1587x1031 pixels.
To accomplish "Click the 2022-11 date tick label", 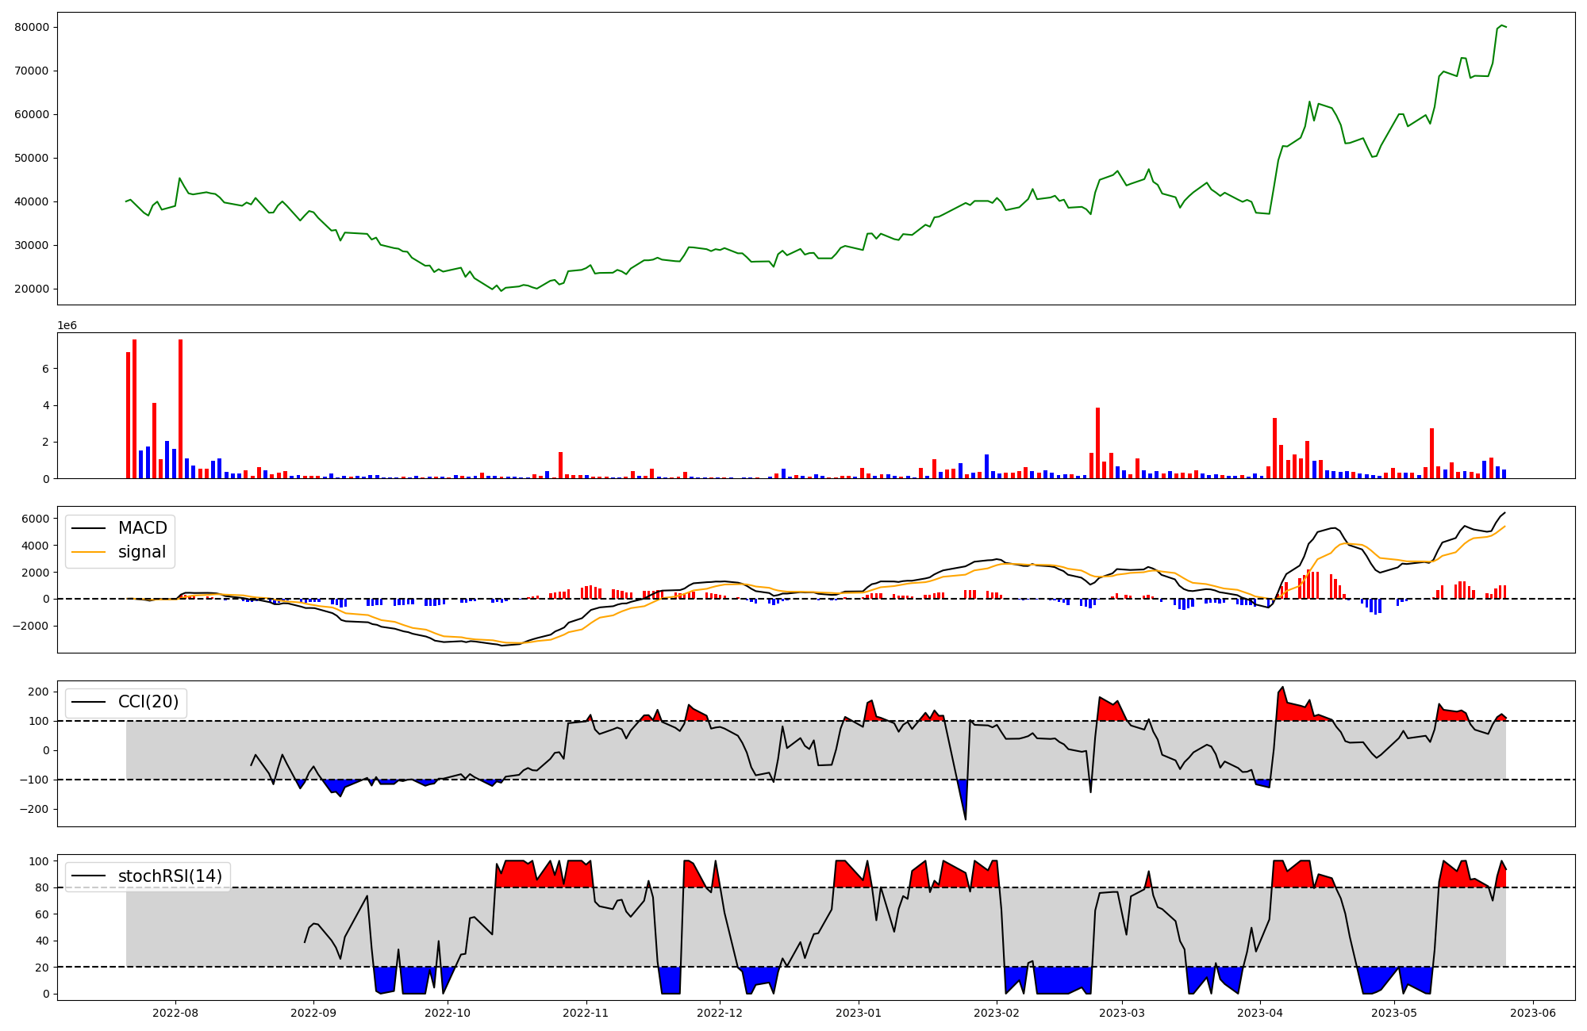I will pyautogui.click(x=586, y=1012).
